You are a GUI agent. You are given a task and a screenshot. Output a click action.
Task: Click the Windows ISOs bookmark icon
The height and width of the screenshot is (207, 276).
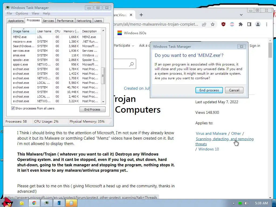[120, 33]
